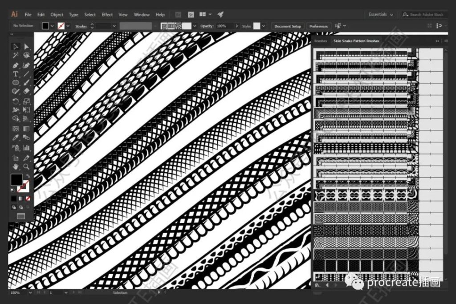
Task: Select the Hand tool
Action: 16,166
